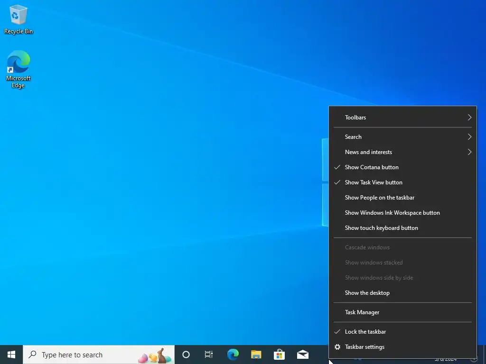This screenshot has width=486, height=364.
Task: Click the Easter bunny search highlight image
Action: pyautogui.click(x=155, y=356)
